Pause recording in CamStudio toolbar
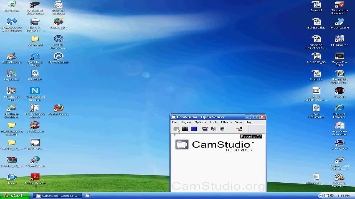This screenshot has width=355, height=199. pos(185,129)
